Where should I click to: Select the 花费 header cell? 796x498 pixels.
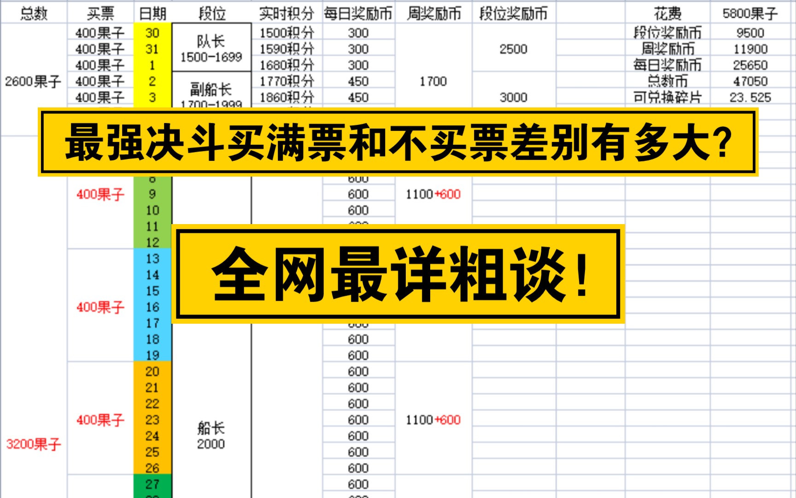(667, 13)
